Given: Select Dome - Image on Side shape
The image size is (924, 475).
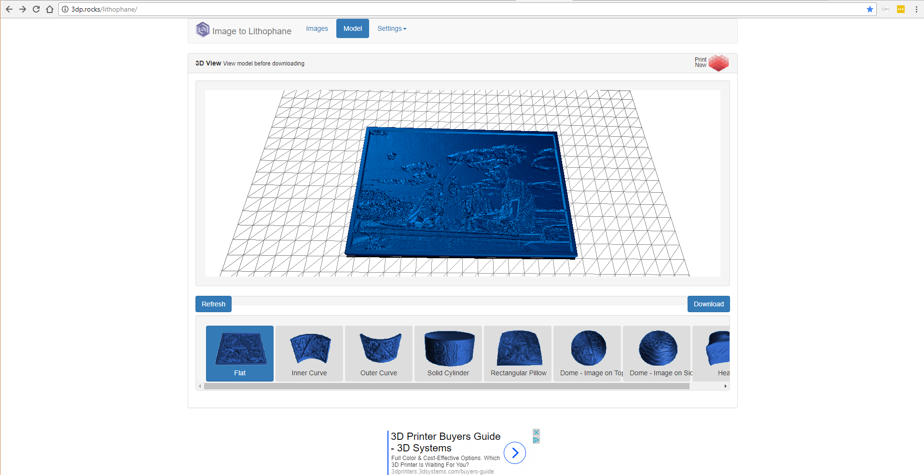Looking at the screenshot, I should point(657,354).
